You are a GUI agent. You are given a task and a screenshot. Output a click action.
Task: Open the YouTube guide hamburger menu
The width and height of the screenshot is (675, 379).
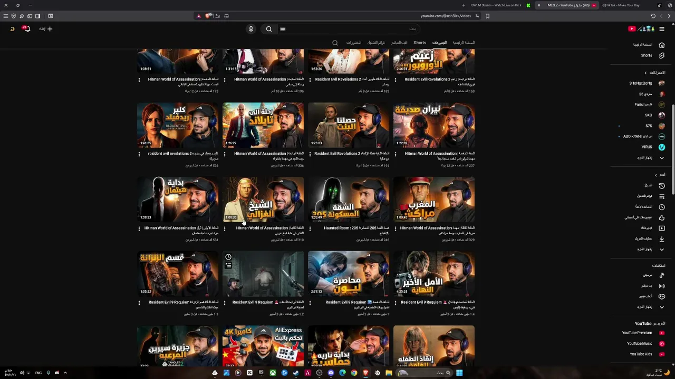(x=662, y=29)
